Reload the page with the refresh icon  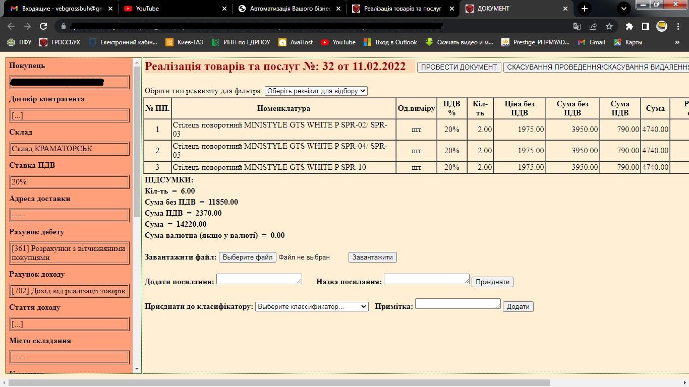tap(43, 26)
